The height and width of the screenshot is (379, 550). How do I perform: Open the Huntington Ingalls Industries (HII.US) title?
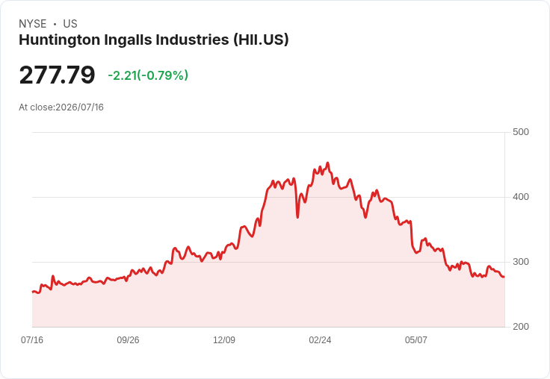click(x=154, y=40)
